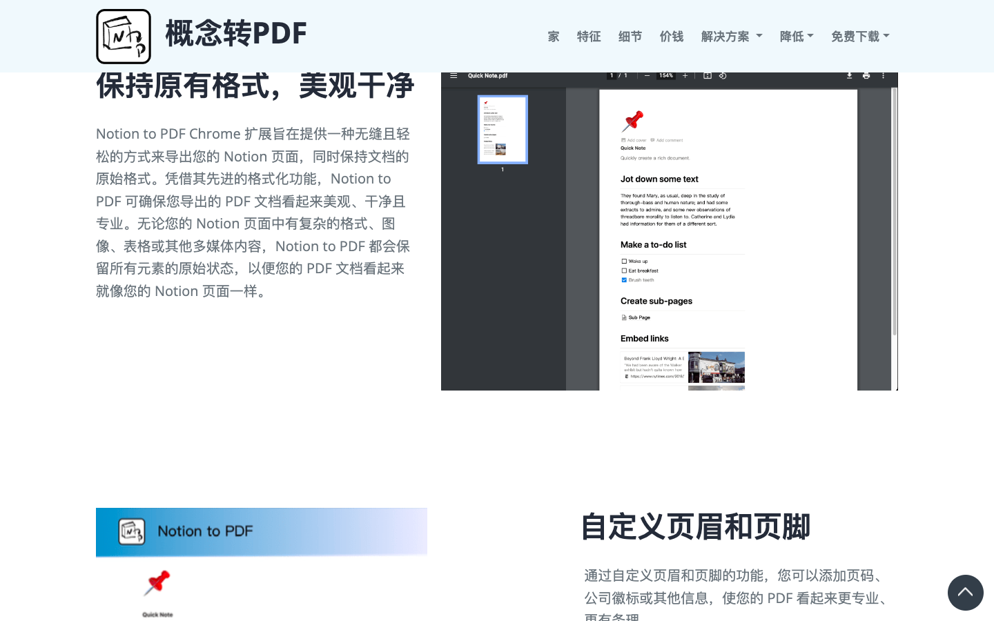The image size is (994, 621).
Task: Click the Sub Page document icon
Action: 624,317
